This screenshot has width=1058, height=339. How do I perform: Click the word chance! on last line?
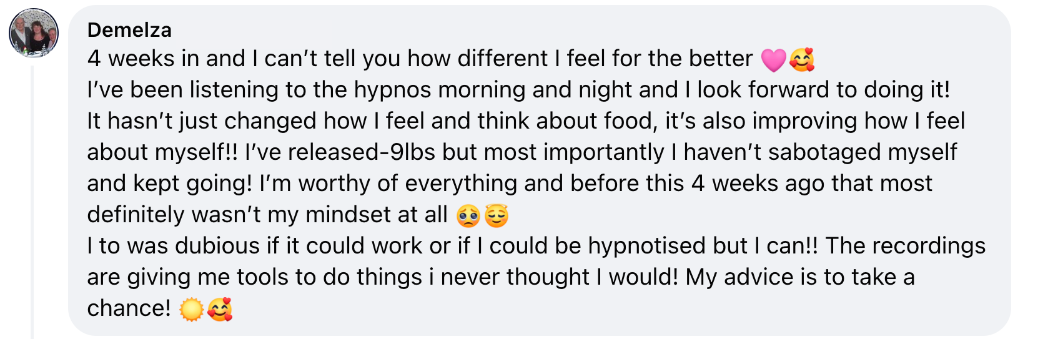tap(129, 308)
